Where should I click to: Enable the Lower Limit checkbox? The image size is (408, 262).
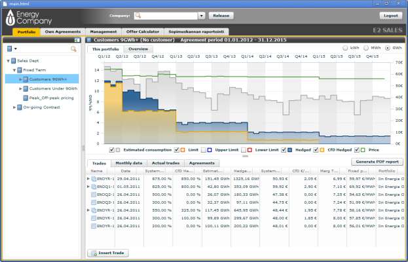244,150
